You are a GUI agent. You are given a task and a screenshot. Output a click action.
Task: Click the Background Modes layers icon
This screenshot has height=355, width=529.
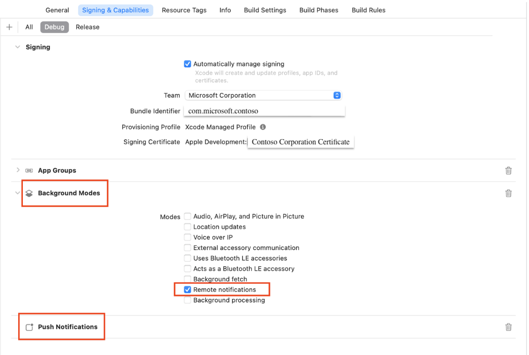pyautogui.click(x=29, y=193)
